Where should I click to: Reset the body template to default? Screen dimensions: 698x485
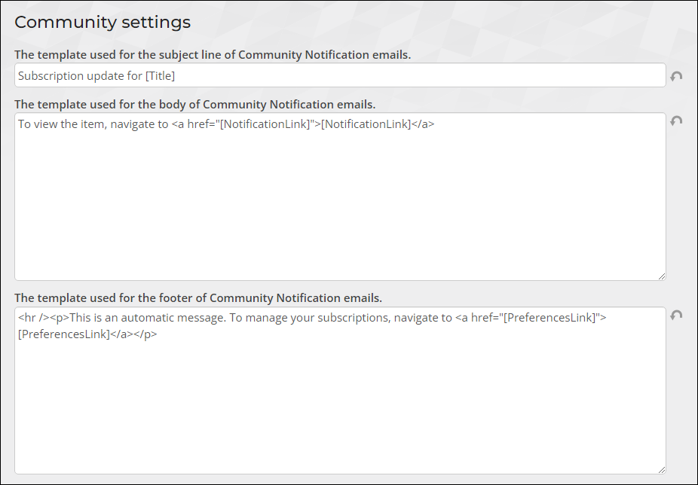click(x=676, y=120)
